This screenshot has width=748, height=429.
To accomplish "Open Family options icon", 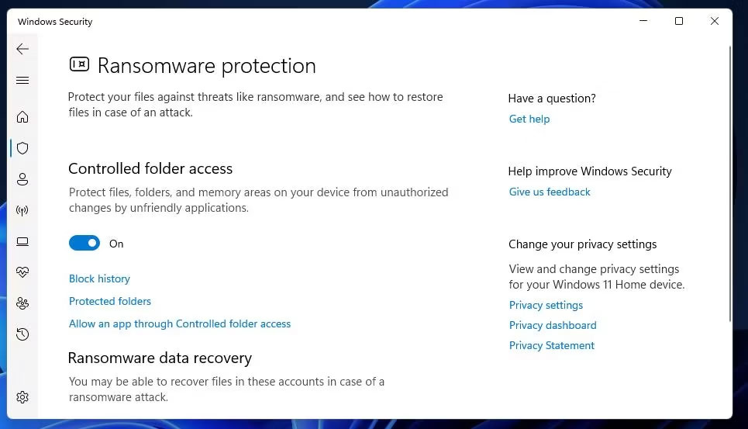I will 22,303.
